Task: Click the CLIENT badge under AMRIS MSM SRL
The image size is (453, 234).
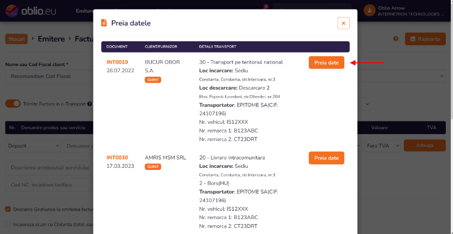Action: pyautogui.click(x=152, y=167)
